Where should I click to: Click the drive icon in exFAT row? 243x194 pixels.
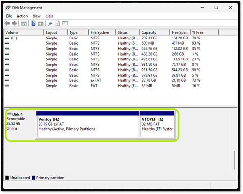pos(7,80)
